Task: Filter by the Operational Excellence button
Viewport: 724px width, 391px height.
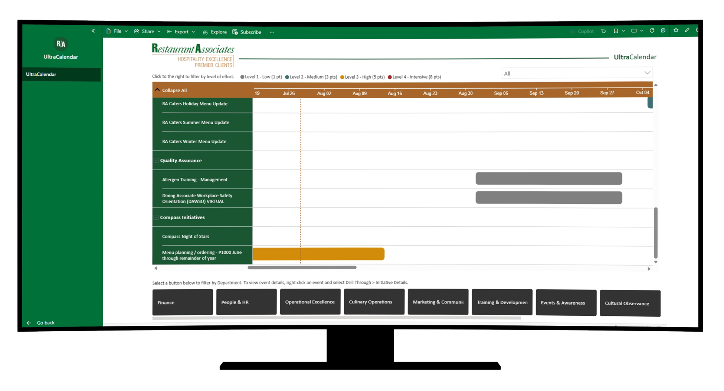Action: 310,302
